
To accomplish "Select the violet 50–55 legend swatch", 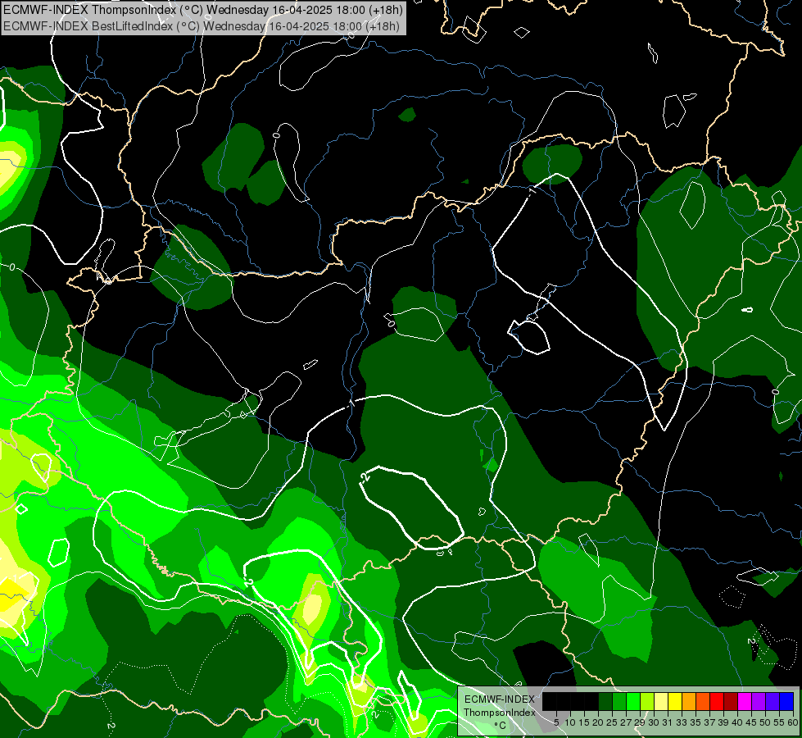I will 773,701.
